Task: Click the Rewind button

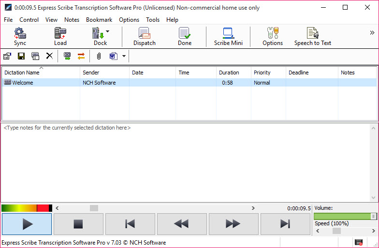Action: pos(182,224)
